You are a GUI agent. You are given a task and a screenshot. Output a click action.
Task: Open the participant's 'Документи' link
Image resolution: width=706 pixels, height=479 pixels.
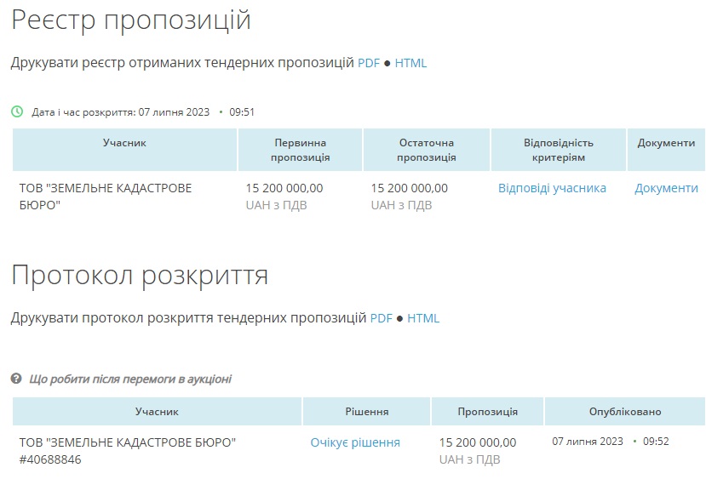(666, 188)
